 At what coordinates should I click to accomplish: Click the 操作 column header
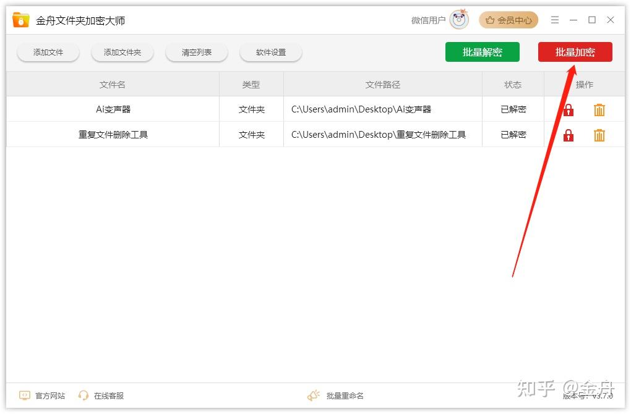pyautogui.click(x=585, y=85)
